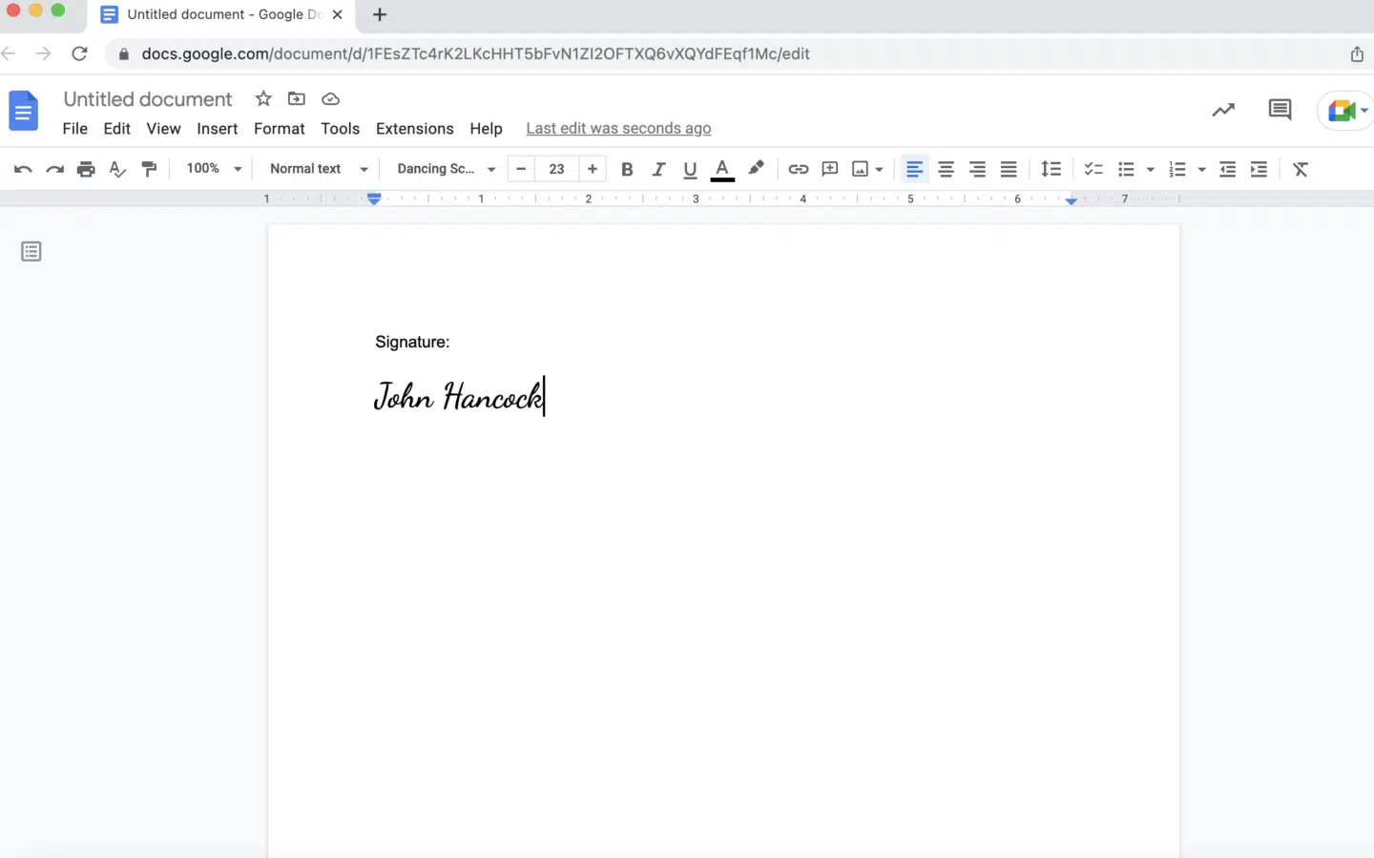
Task: Open version history via last edit link
Action: [x=618, y=128]
